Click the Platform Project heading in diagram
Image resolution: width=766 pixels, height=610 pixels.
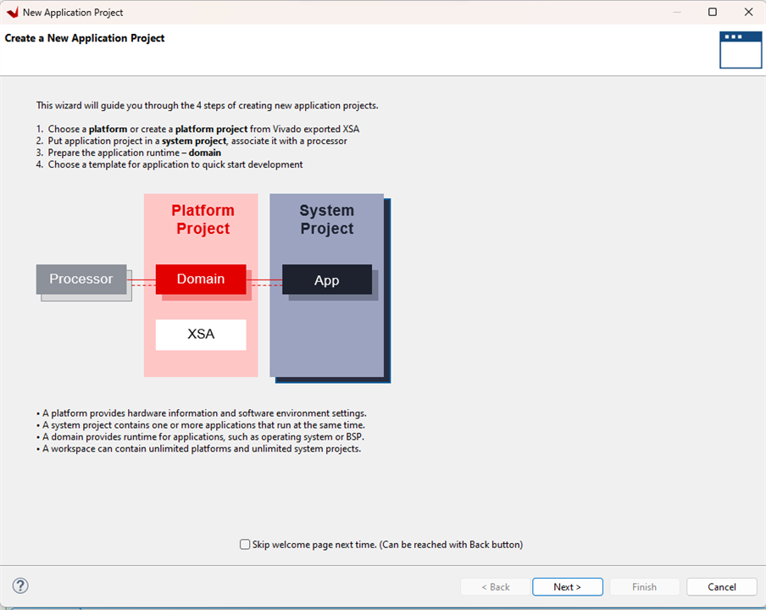(x=203, y=219)
